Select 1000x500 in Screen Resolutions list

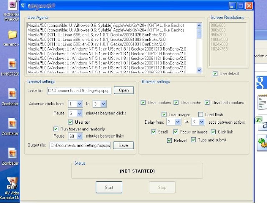pos(219,39)
